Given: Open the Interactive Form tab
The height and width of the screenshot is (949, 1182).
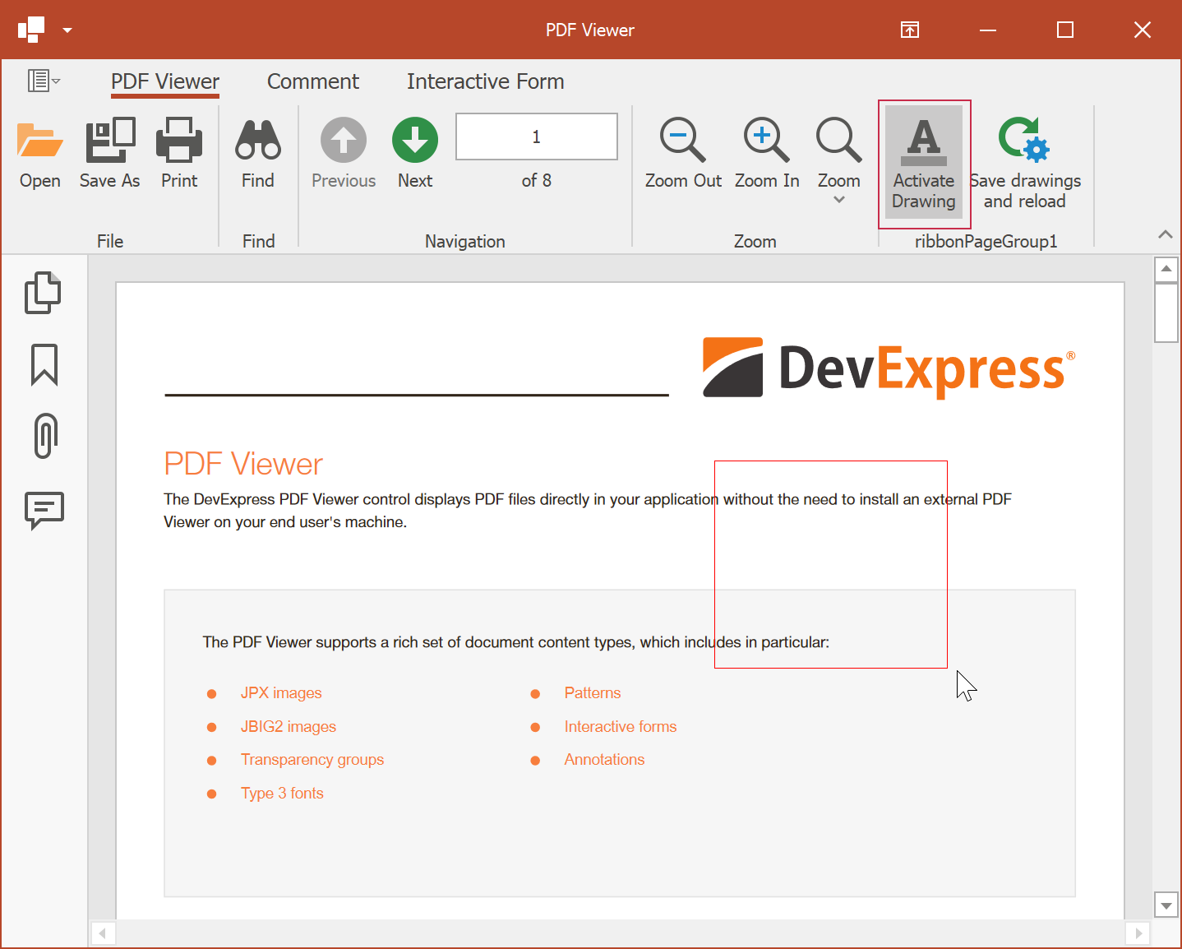Looking at the screenshot, I should point(485,81).
